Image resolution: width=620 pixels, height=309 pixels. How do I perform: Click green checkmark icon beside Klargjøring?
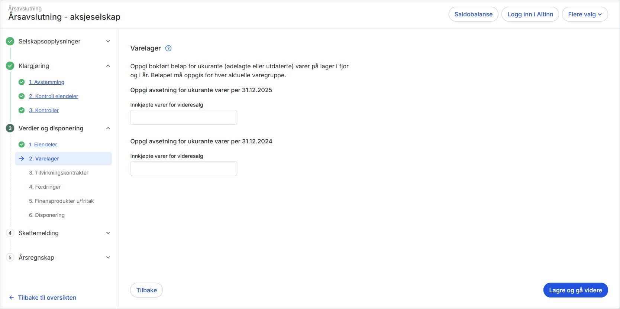coord(10,66)
